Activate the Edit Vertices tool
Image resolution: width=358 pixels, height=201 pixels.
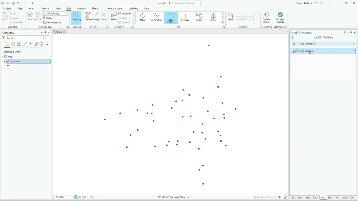171,18
